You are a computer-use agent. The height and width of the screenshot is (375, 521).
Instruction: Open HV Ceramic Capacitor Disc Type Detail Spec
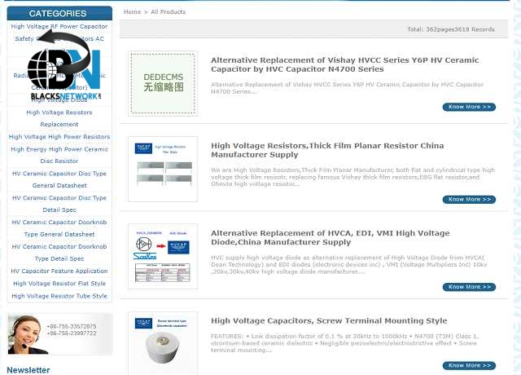click(x=59, y=204)
